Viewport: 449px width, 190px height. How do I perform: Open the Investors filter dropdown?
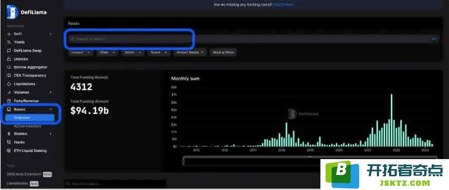[80, 53]
